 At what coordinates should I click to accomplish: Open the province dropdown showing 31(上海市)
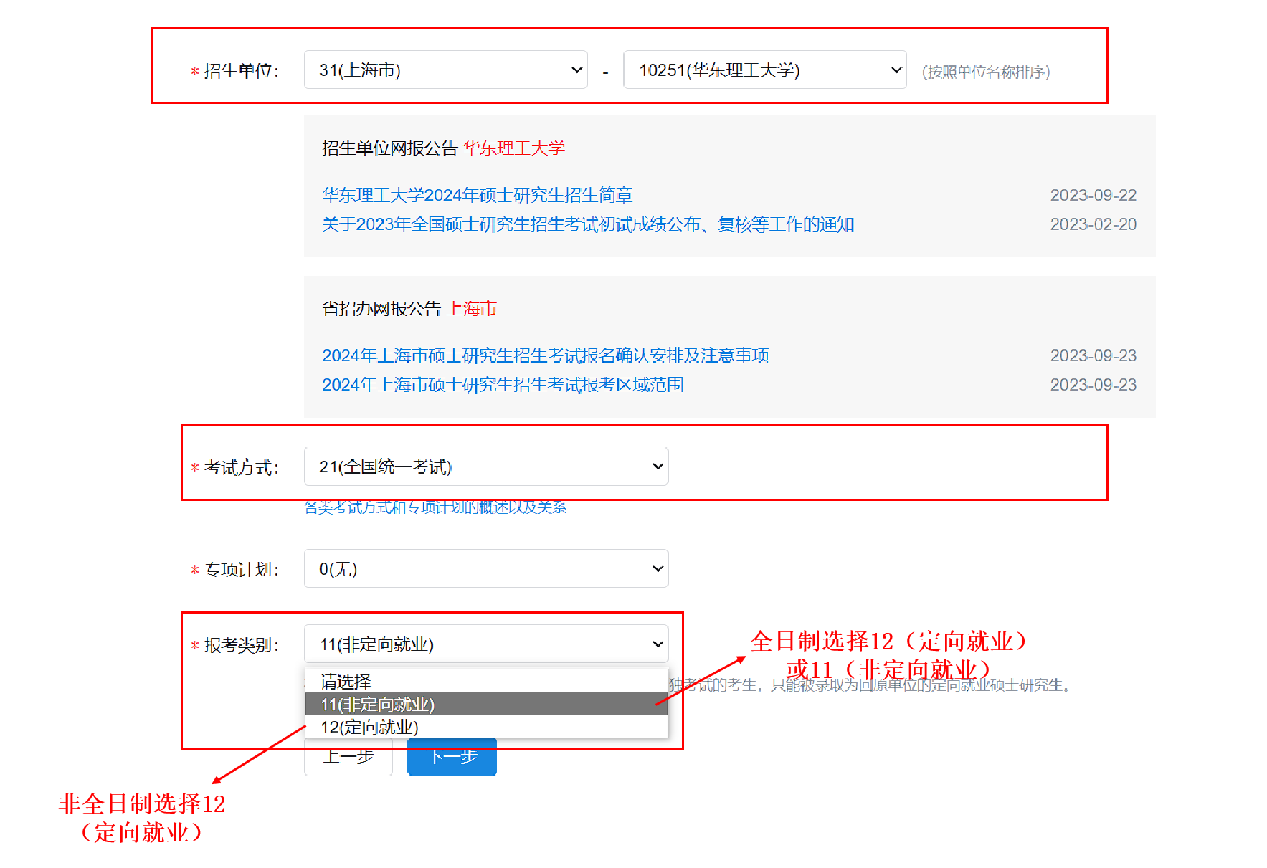coord(445,70)
